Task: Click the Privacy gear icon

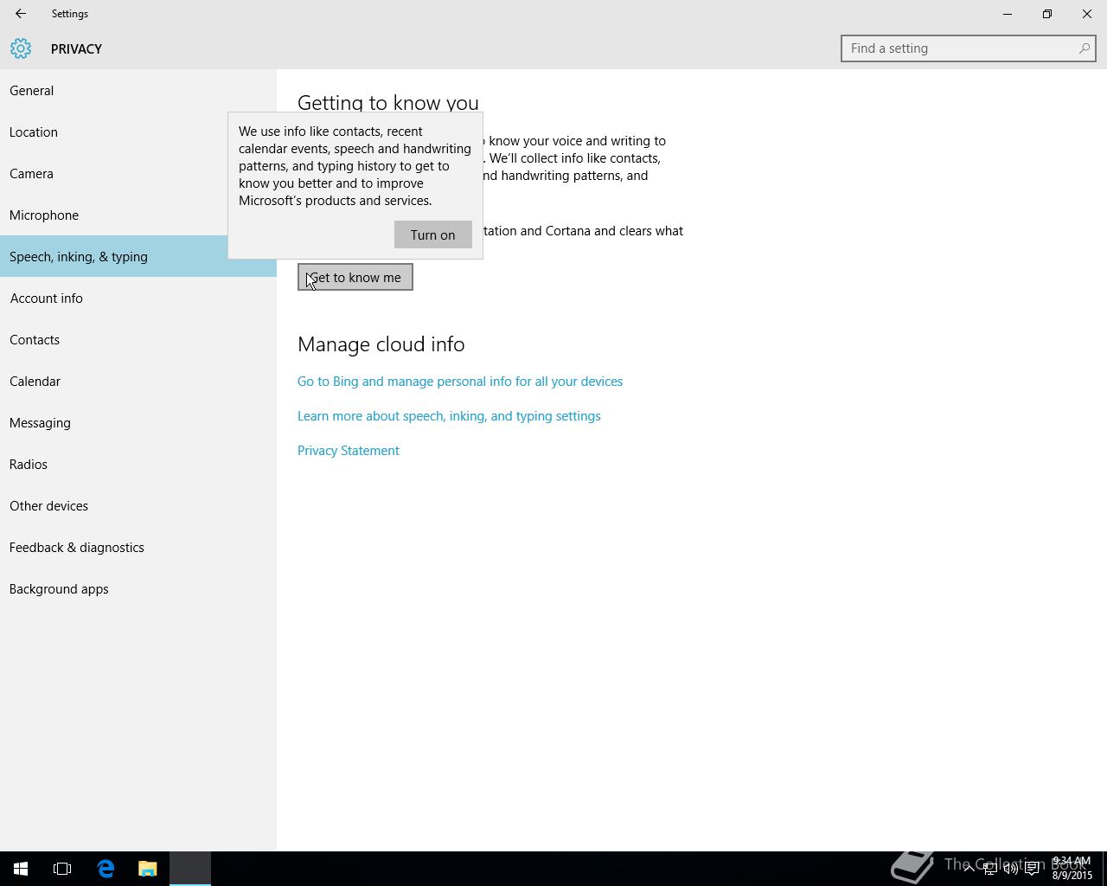Action: click(21, 48)
